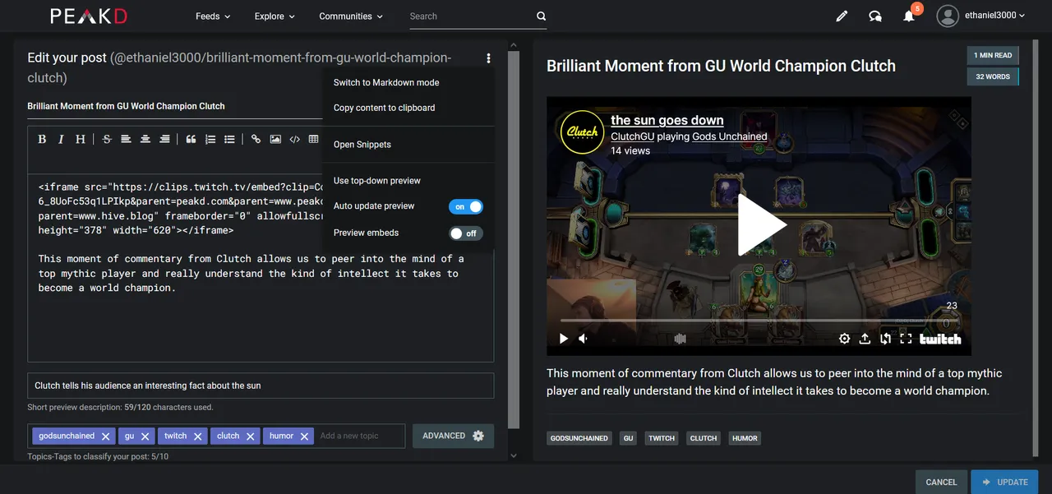The height and width of the screenshot is (494, 1052).
Task: Open ADVANCED post settings
Action: [453, 436]
